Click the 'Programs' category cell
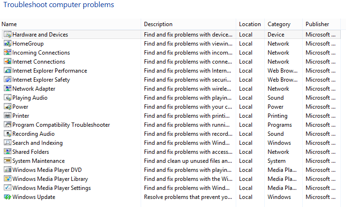Image resolution: width=346 pixels, height=207 pixels. click(x=280, y=125)
